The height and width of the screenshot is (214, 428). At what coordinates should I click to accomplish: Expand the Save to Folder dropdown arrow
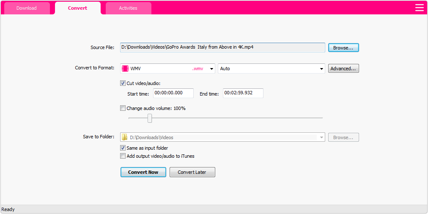click(x=321, y=137)
